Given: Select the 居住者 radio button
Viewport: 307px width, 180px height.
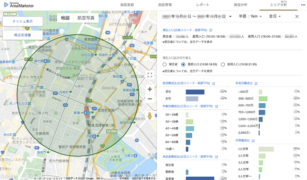Looking at the screenshot, I should 165,65.
